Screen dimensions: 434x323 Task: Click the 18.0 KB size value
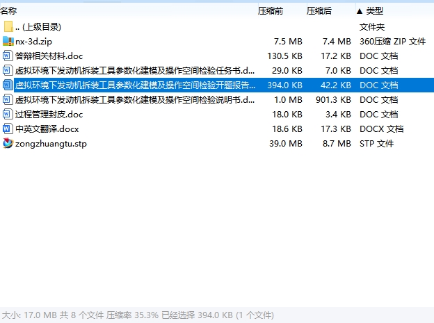click(x=287, y=114)
